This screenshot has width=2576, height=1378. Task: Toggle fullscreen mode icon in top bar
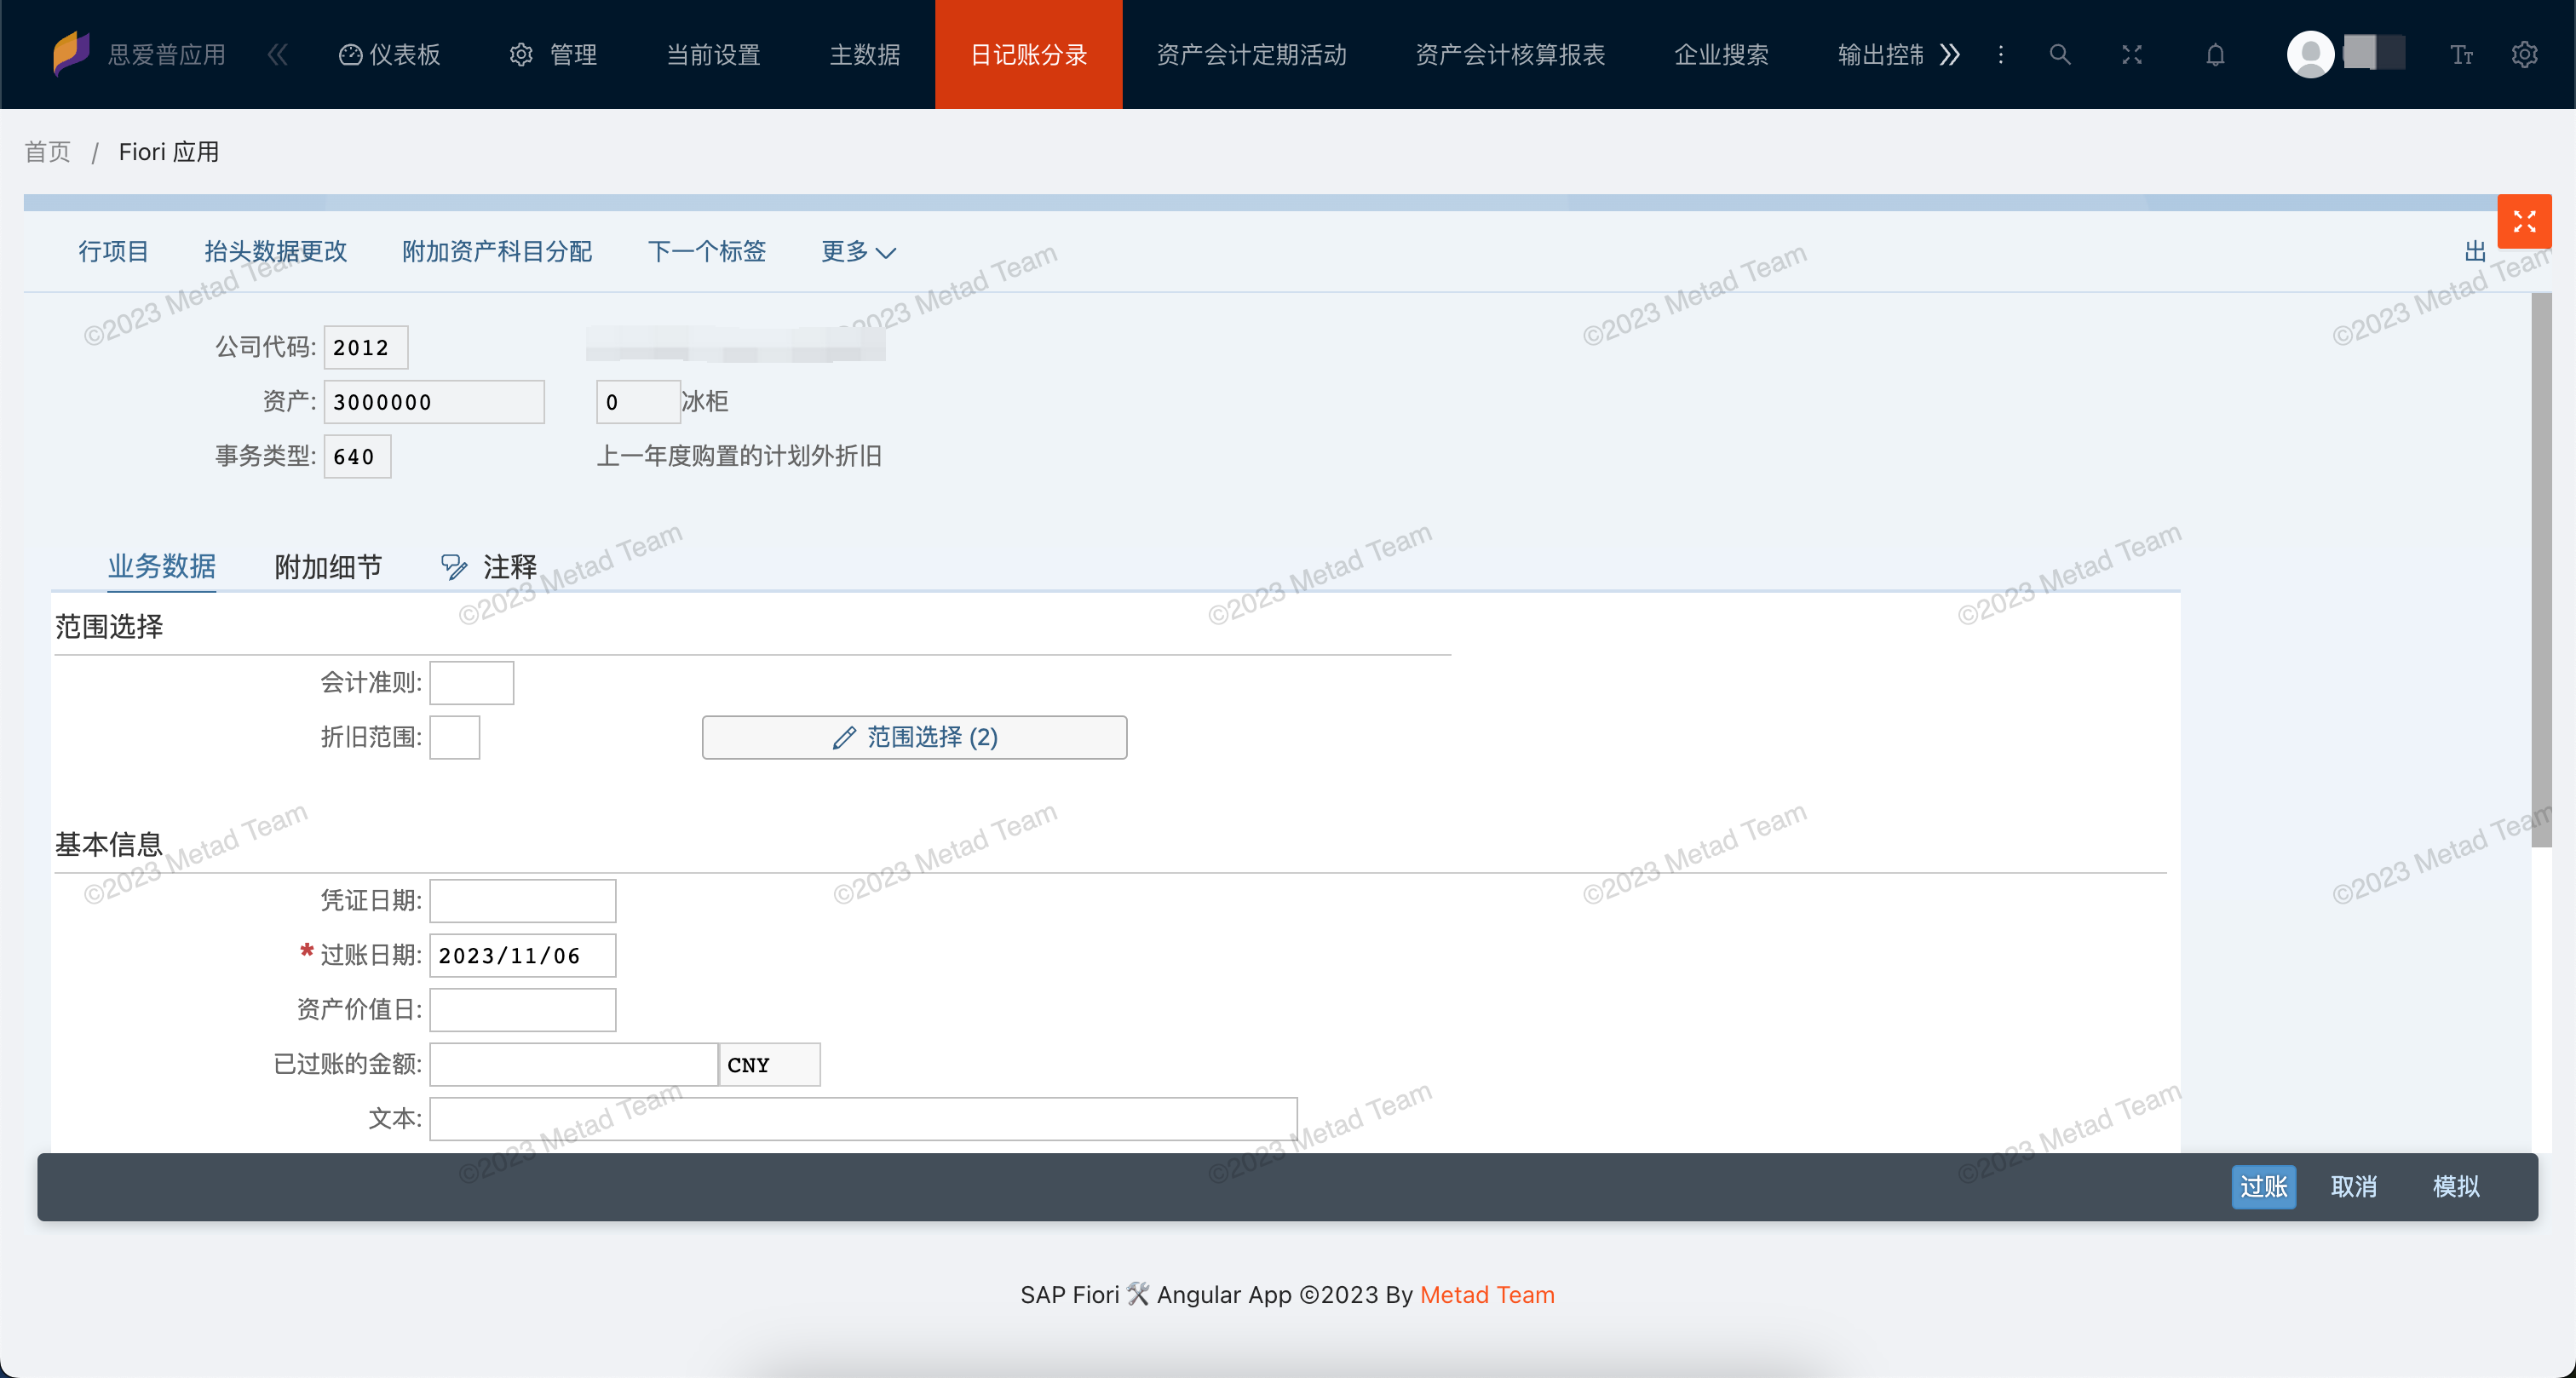(2131, 54)
